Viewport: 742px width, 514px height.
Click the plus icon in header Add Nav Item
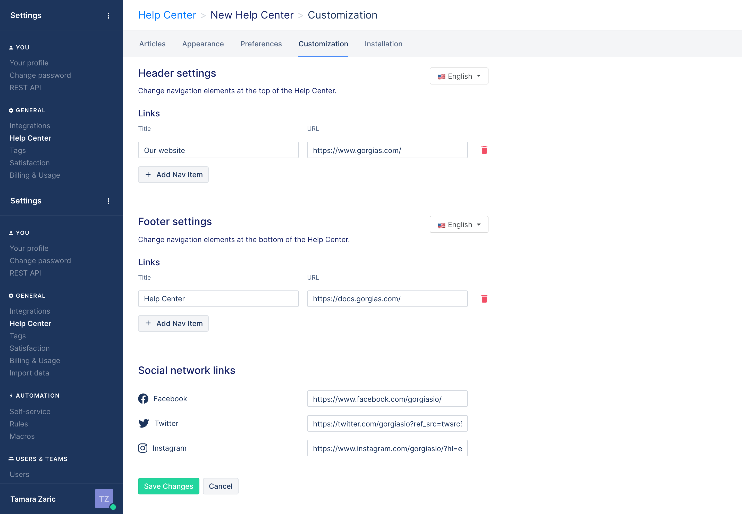click(x=148, y=175)
